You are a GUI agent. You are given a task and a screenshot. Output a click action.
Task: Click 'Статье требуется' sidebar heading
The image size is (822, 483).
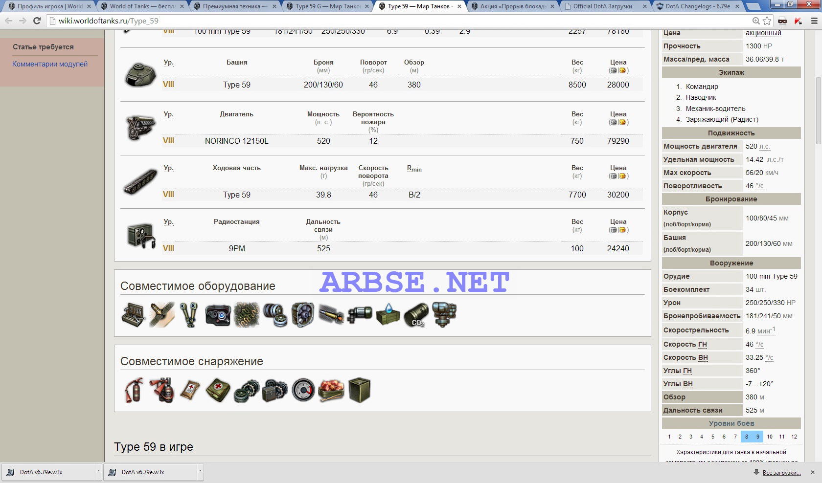coord(43,47)
